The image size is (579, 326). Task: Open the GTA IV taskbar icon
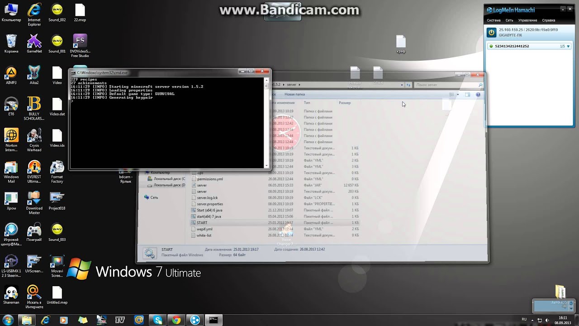point(120,320)
